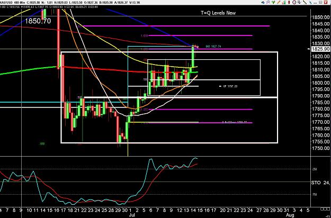The height and width of the screenshot is (218, 331).
Task: Click the green checkmark icon in toolbar
Action: pyautogui.click(x=274, y=2)
